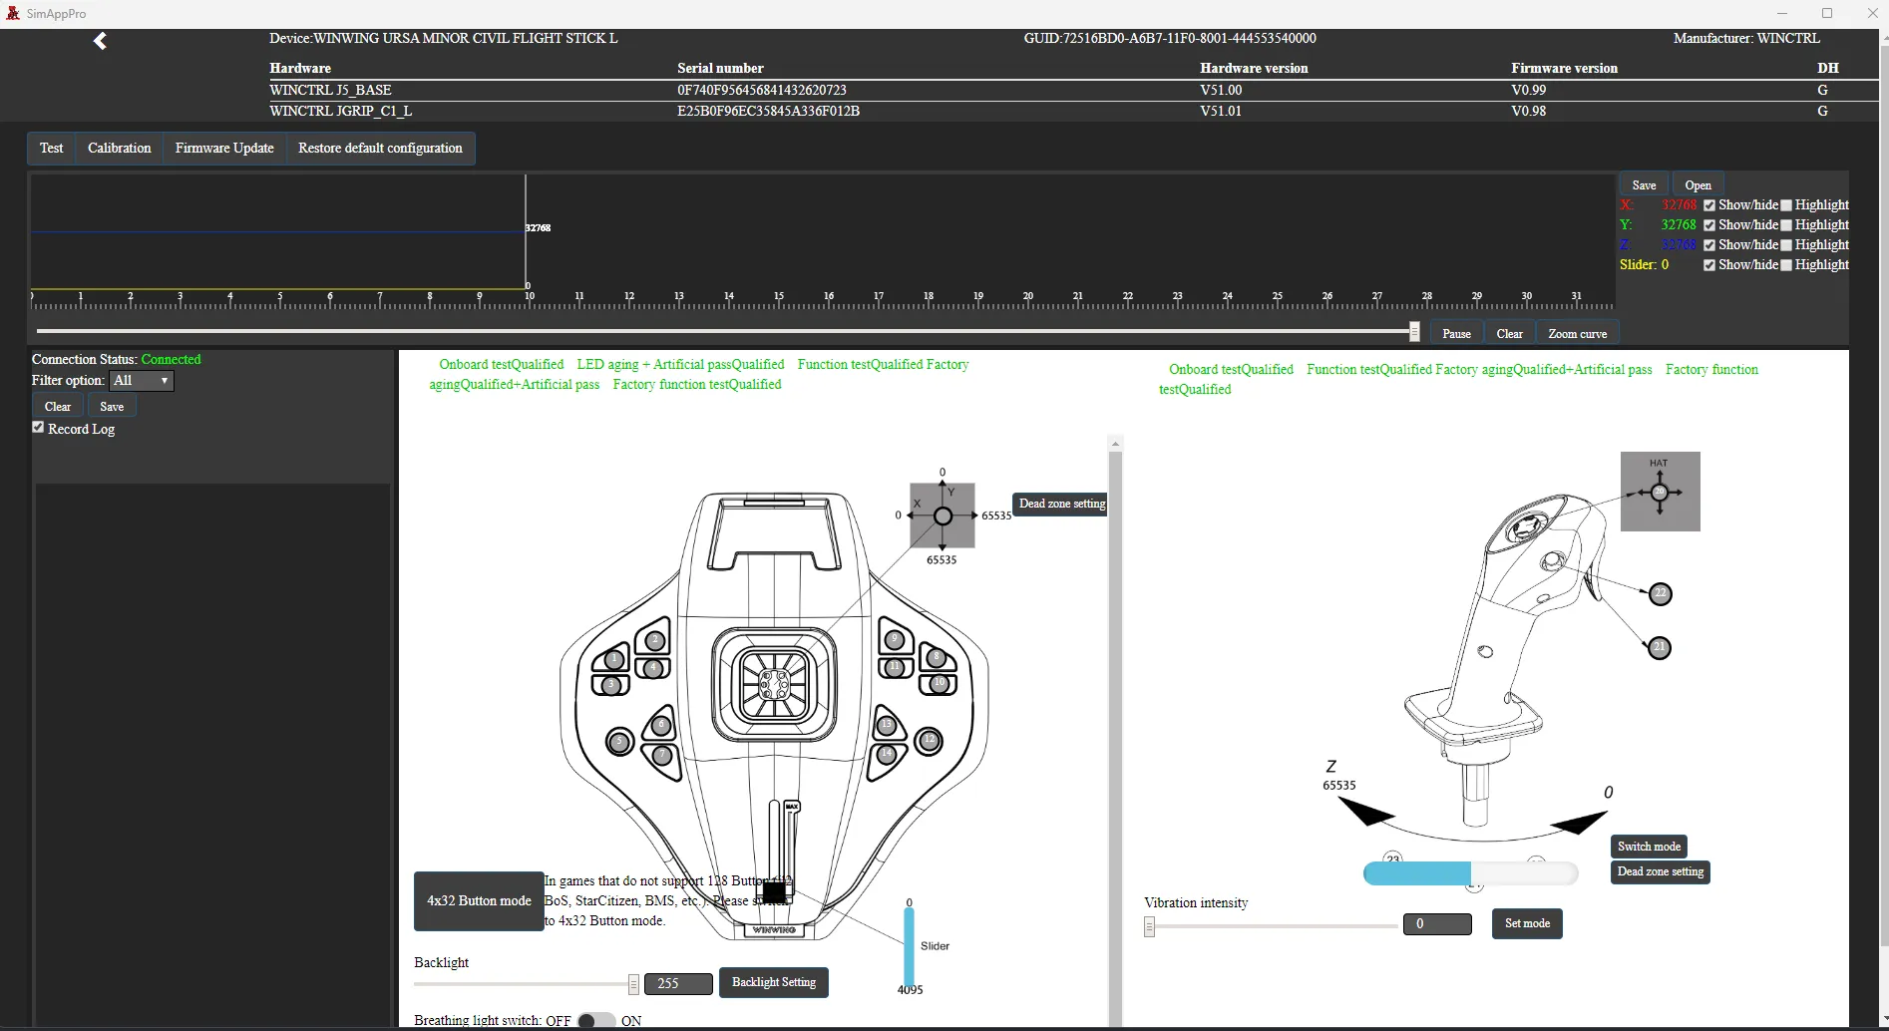Click the backlight value input field
The width and height of the screenshot is (1889, 1031).
coord(678,983)
